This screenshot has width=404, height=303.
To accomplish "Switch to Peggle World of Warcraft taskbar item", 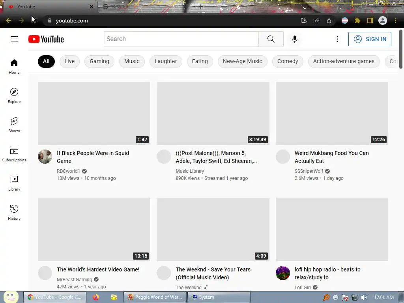I will point(155,297).
